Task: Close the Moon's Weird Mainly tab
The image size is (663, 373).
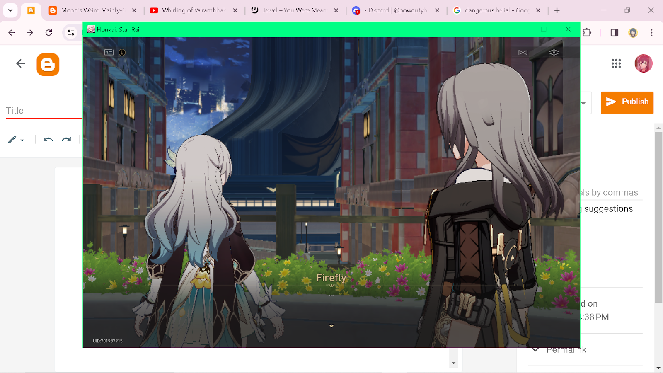Action: (134, 10)
